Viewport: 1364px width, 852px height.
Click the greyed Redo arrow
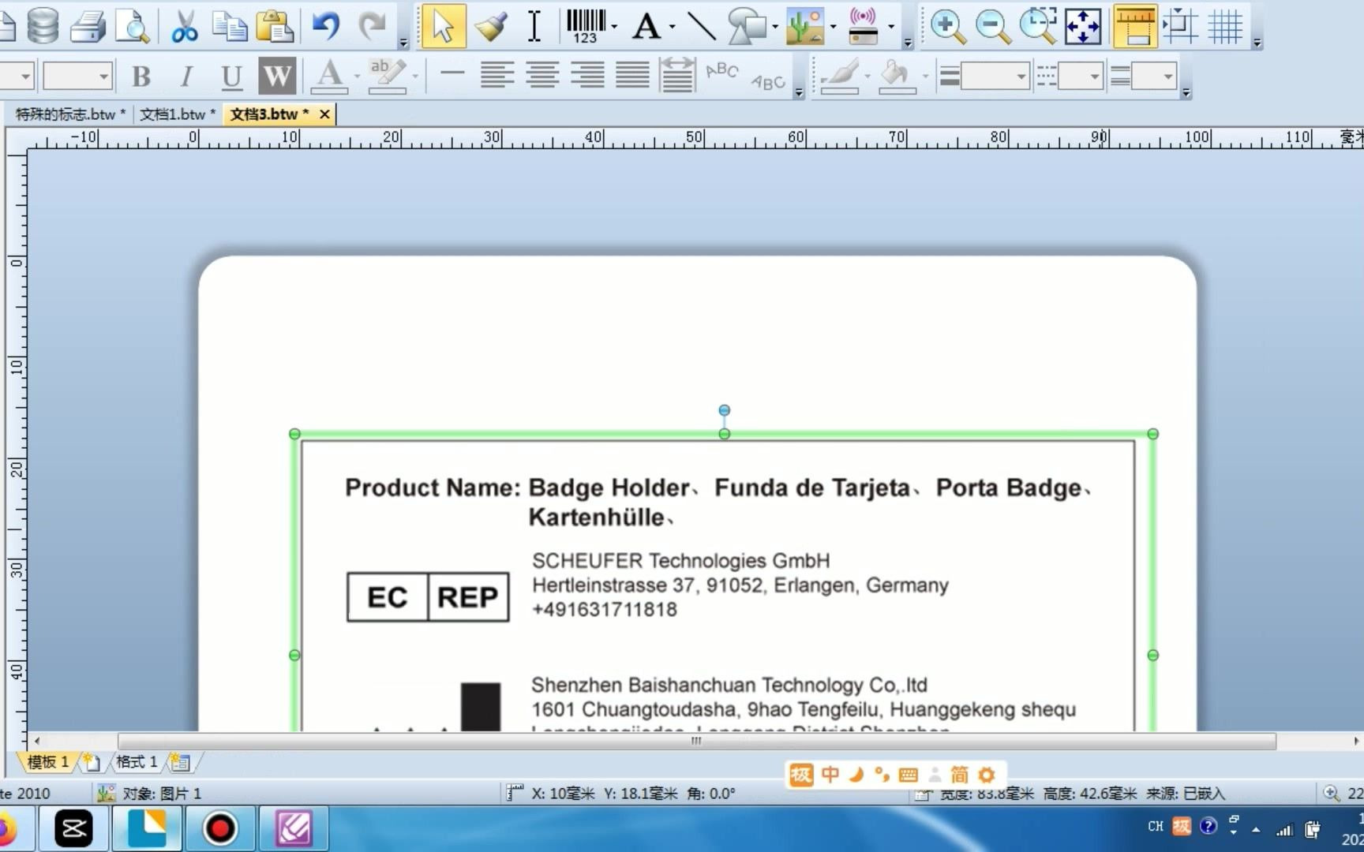(x=372, y=26)
